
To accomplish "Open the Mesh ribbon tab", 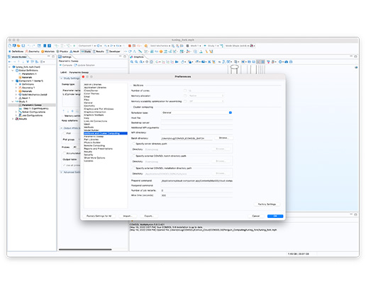I will (74, 51).
